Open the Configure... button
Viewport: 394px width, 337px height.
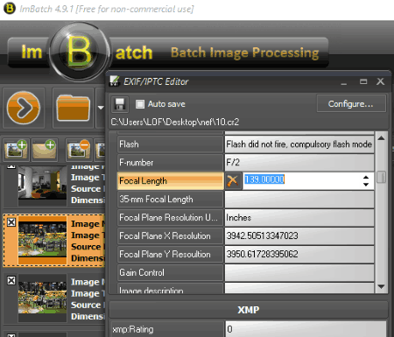tap(351, 104)
